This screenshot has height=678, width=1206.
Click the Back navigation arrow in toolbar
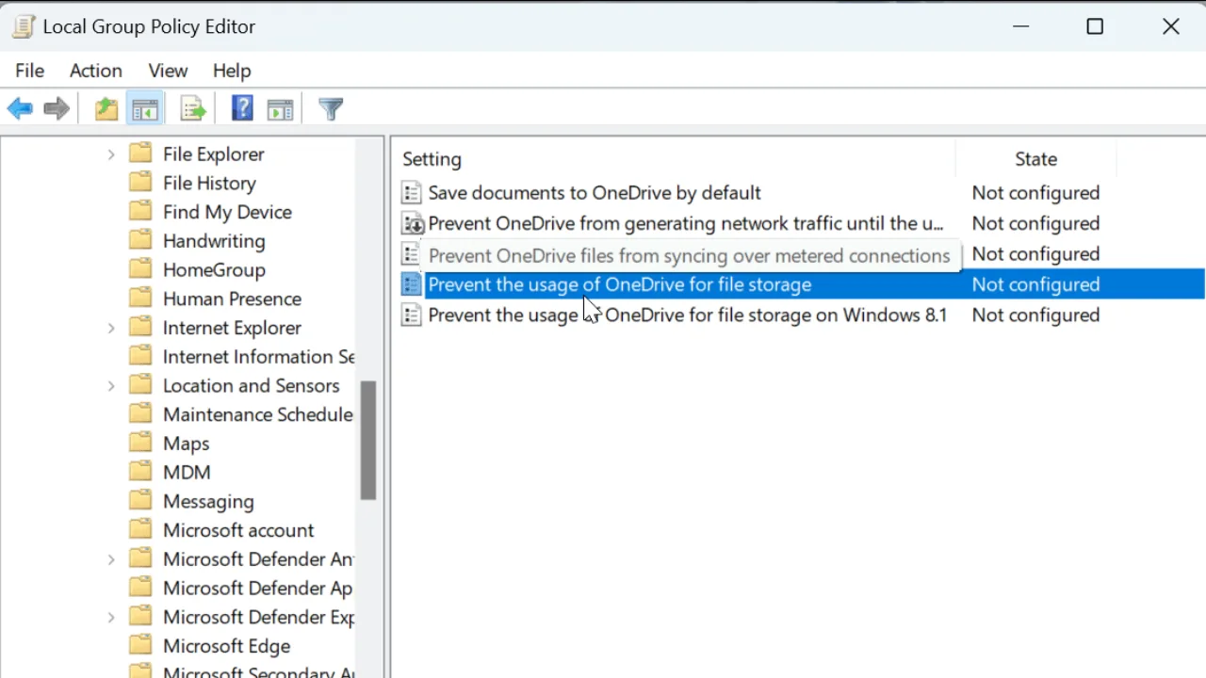point(20,108)
